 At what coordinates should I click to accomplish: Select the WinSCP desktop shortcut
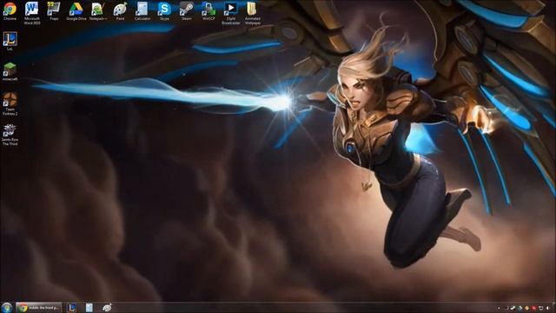coord(208,10)
